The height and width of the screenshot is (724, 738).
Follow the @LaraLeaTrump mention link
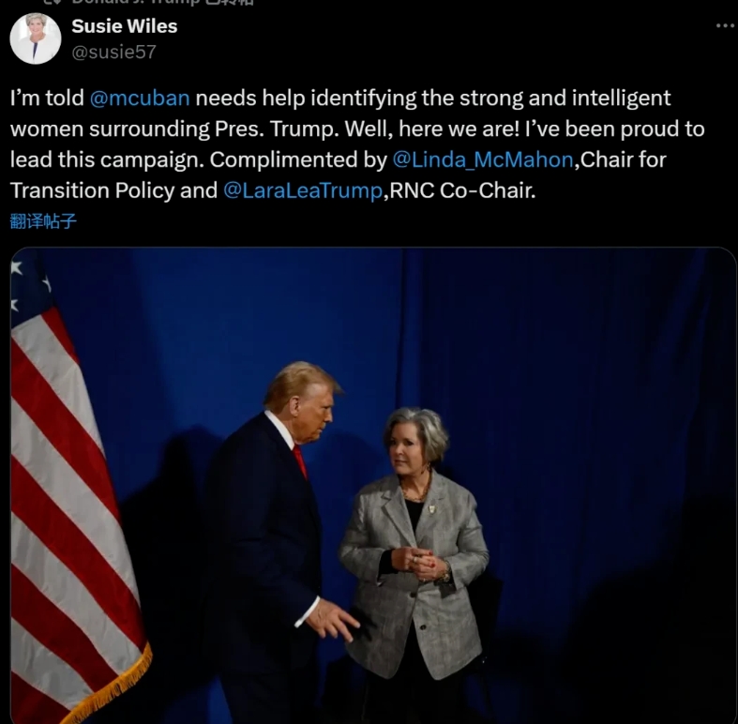[303, 190]
